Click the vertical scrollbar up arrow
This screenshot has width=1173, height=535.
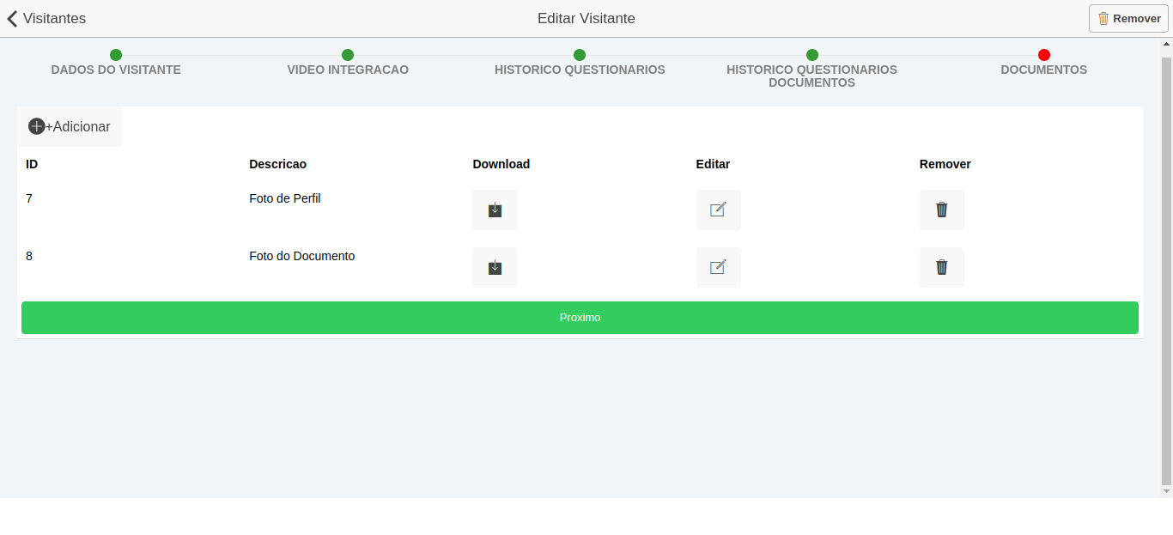pyautogui.click(x=1166, y=45)
